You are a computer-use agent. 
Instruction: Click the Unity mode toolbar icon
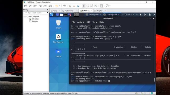96,6
